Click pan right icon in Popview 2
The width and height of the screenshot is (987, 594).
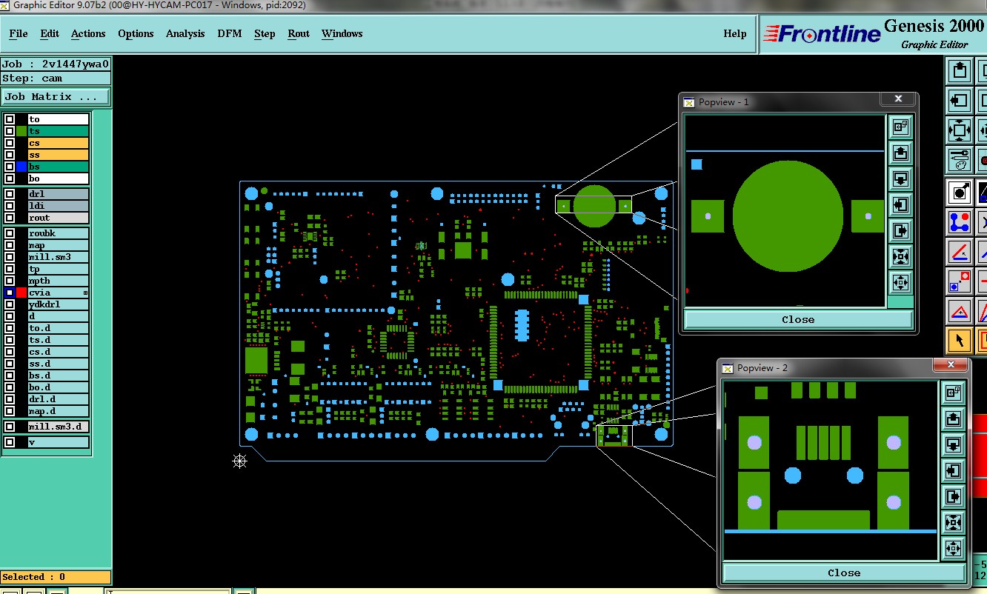click(x=953, y=496)
